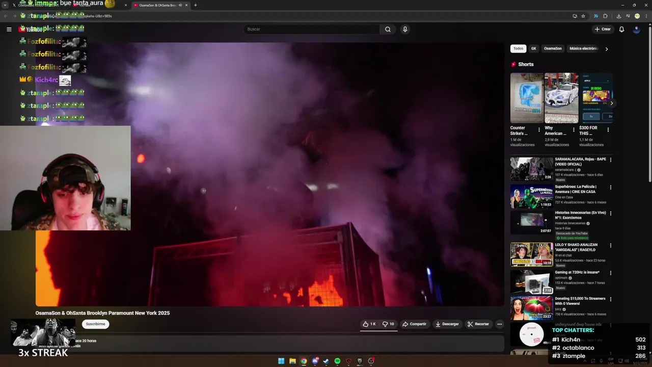Click video title OsamaSon & OhSxnta Brooklyn
This screenshot has height=367, width=652.
[x=102, y=313]
